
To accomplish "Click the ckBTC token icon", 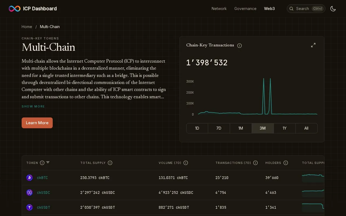I will click(x=29, y=178).
